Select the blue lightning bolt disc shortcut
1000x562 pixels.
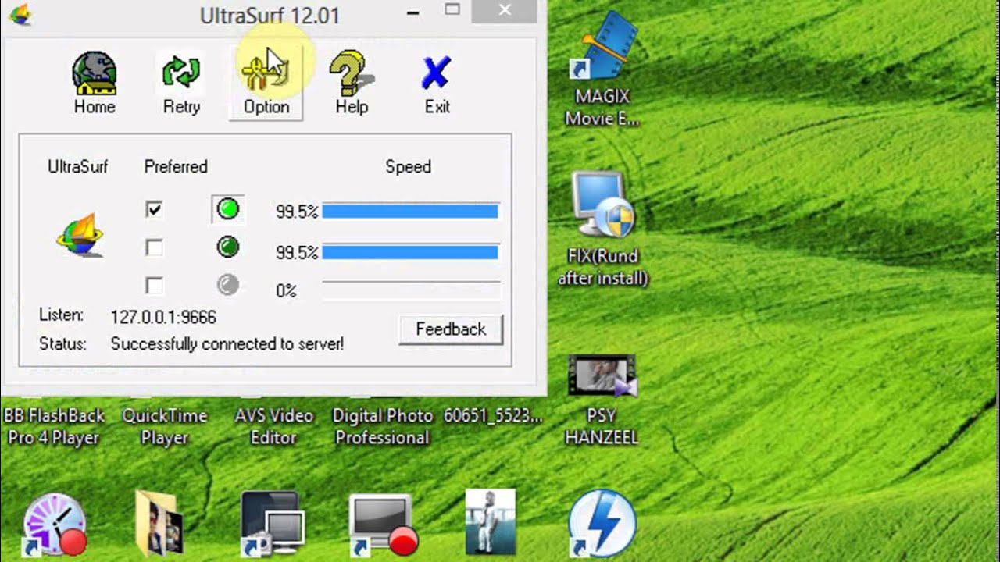(602, 523)
